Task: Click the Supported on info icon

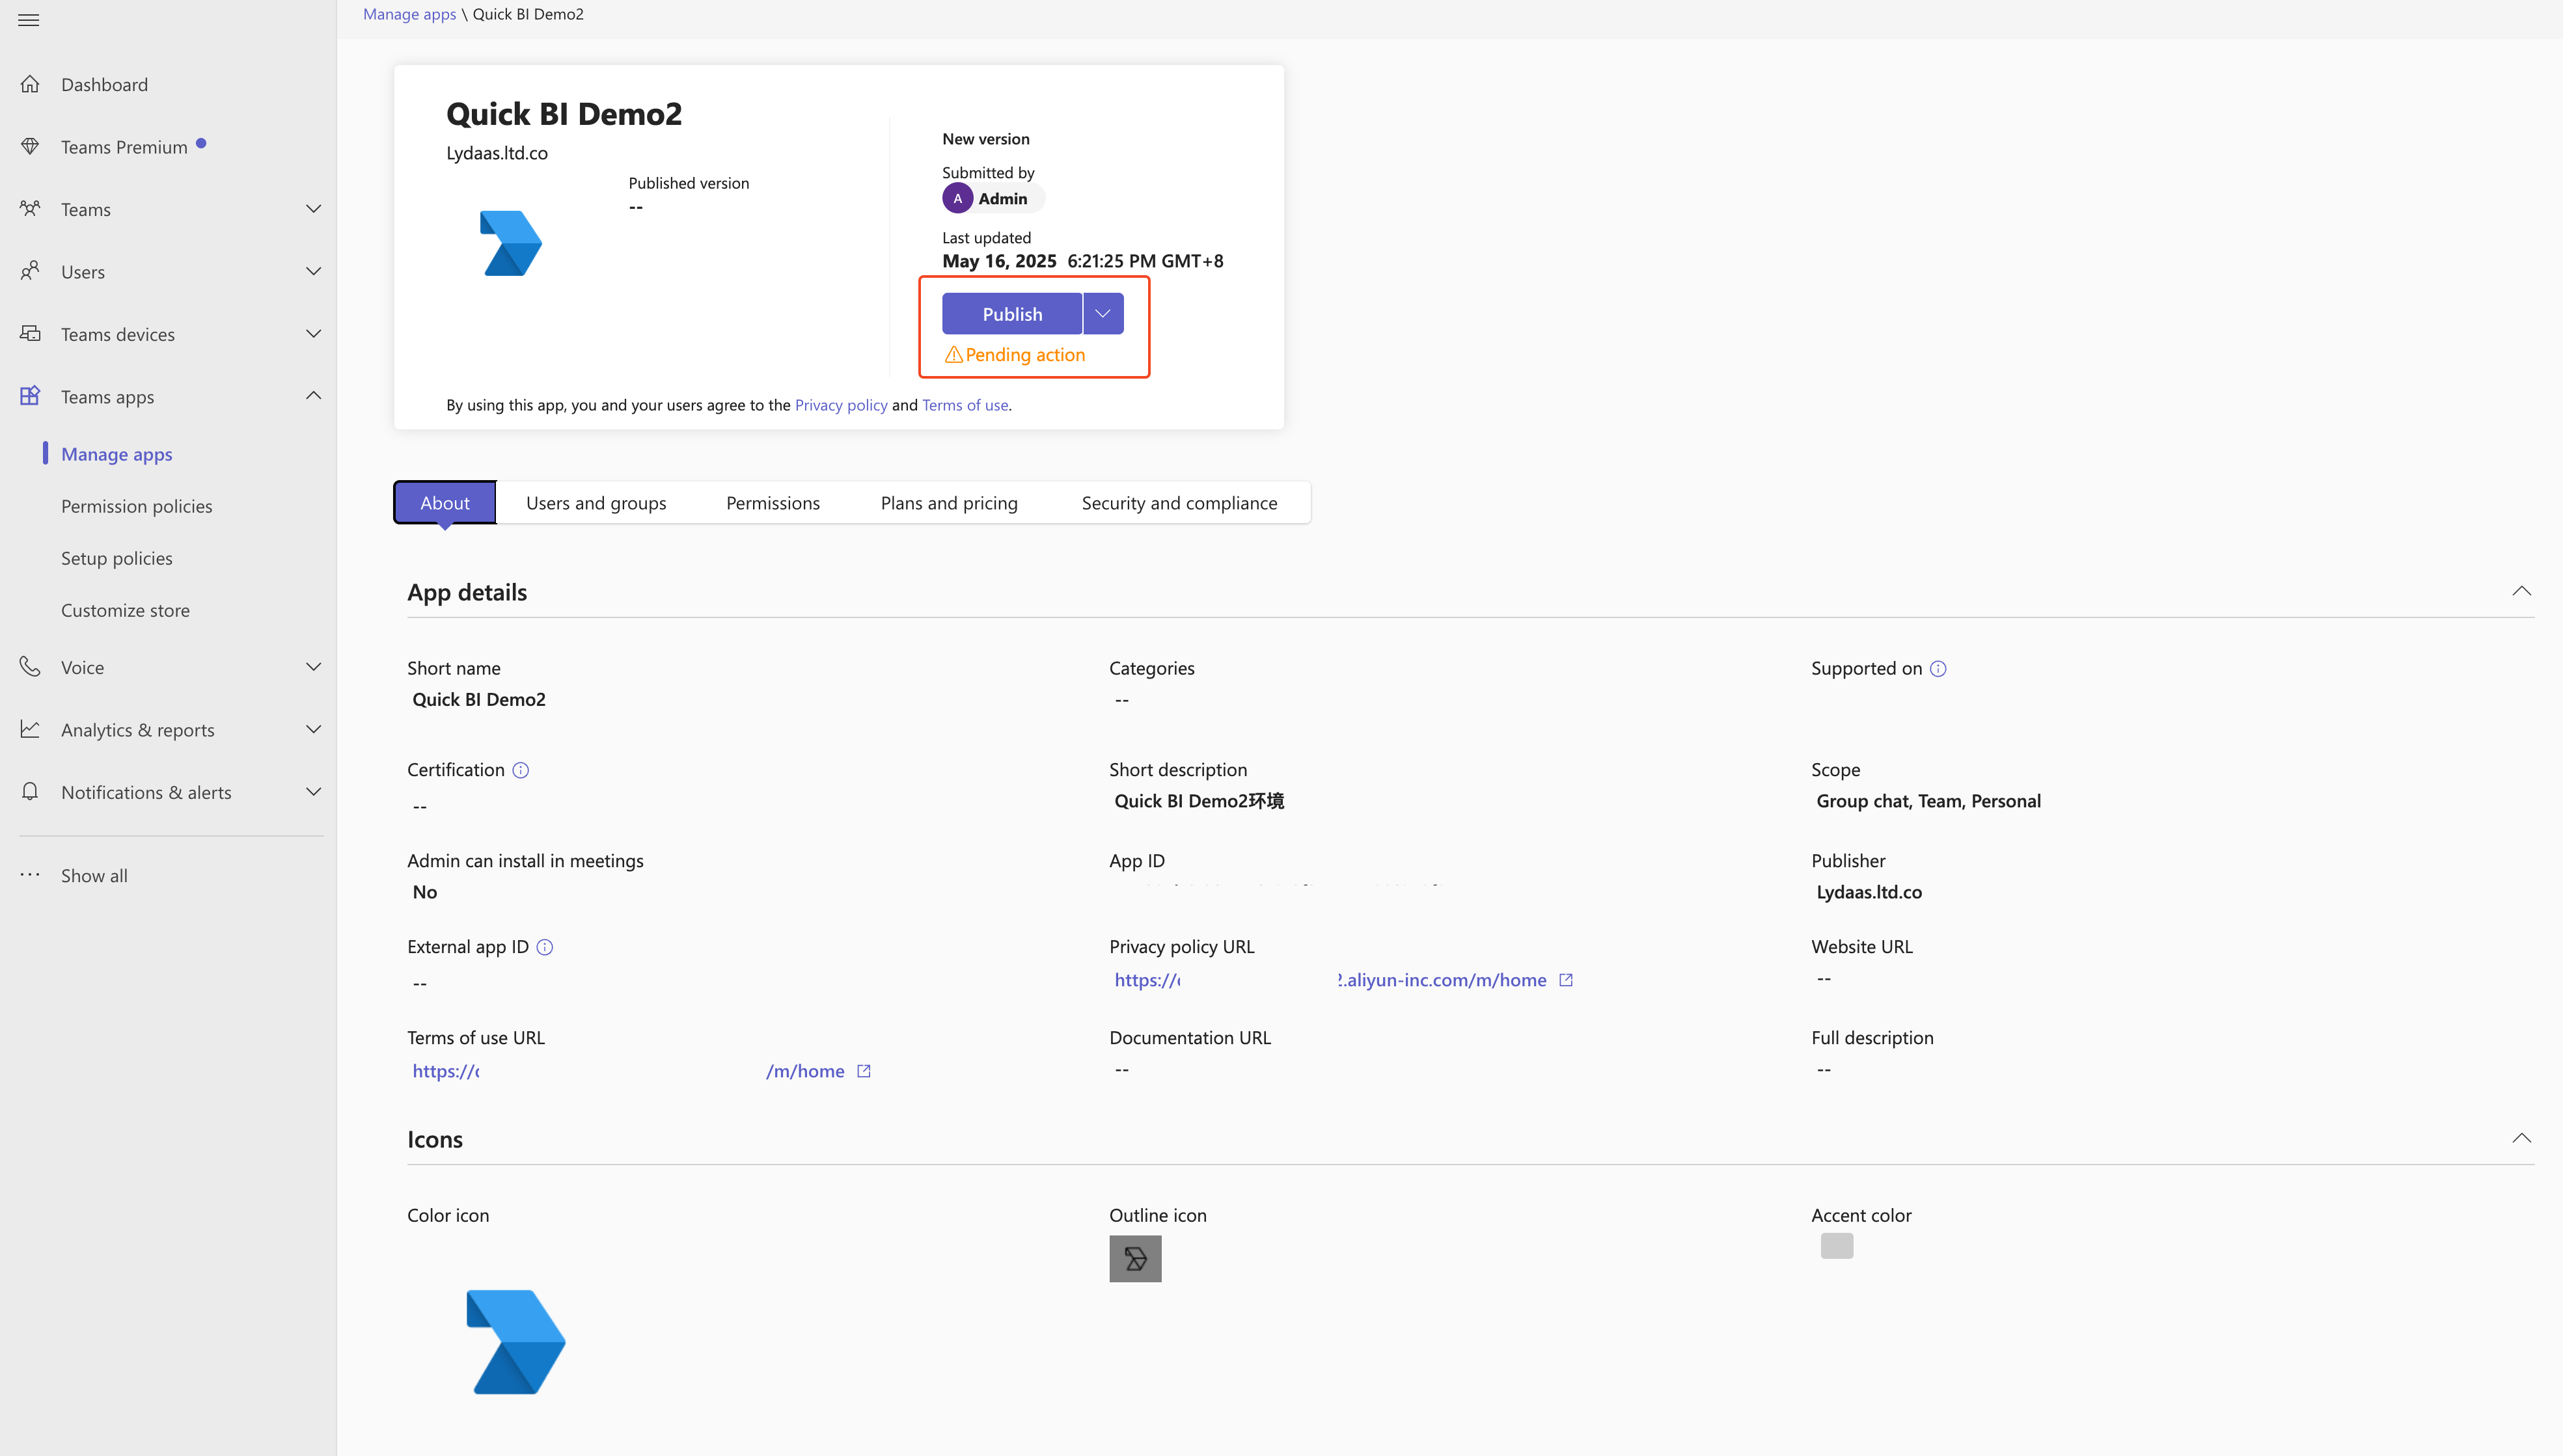Action: click(1938, 669)
